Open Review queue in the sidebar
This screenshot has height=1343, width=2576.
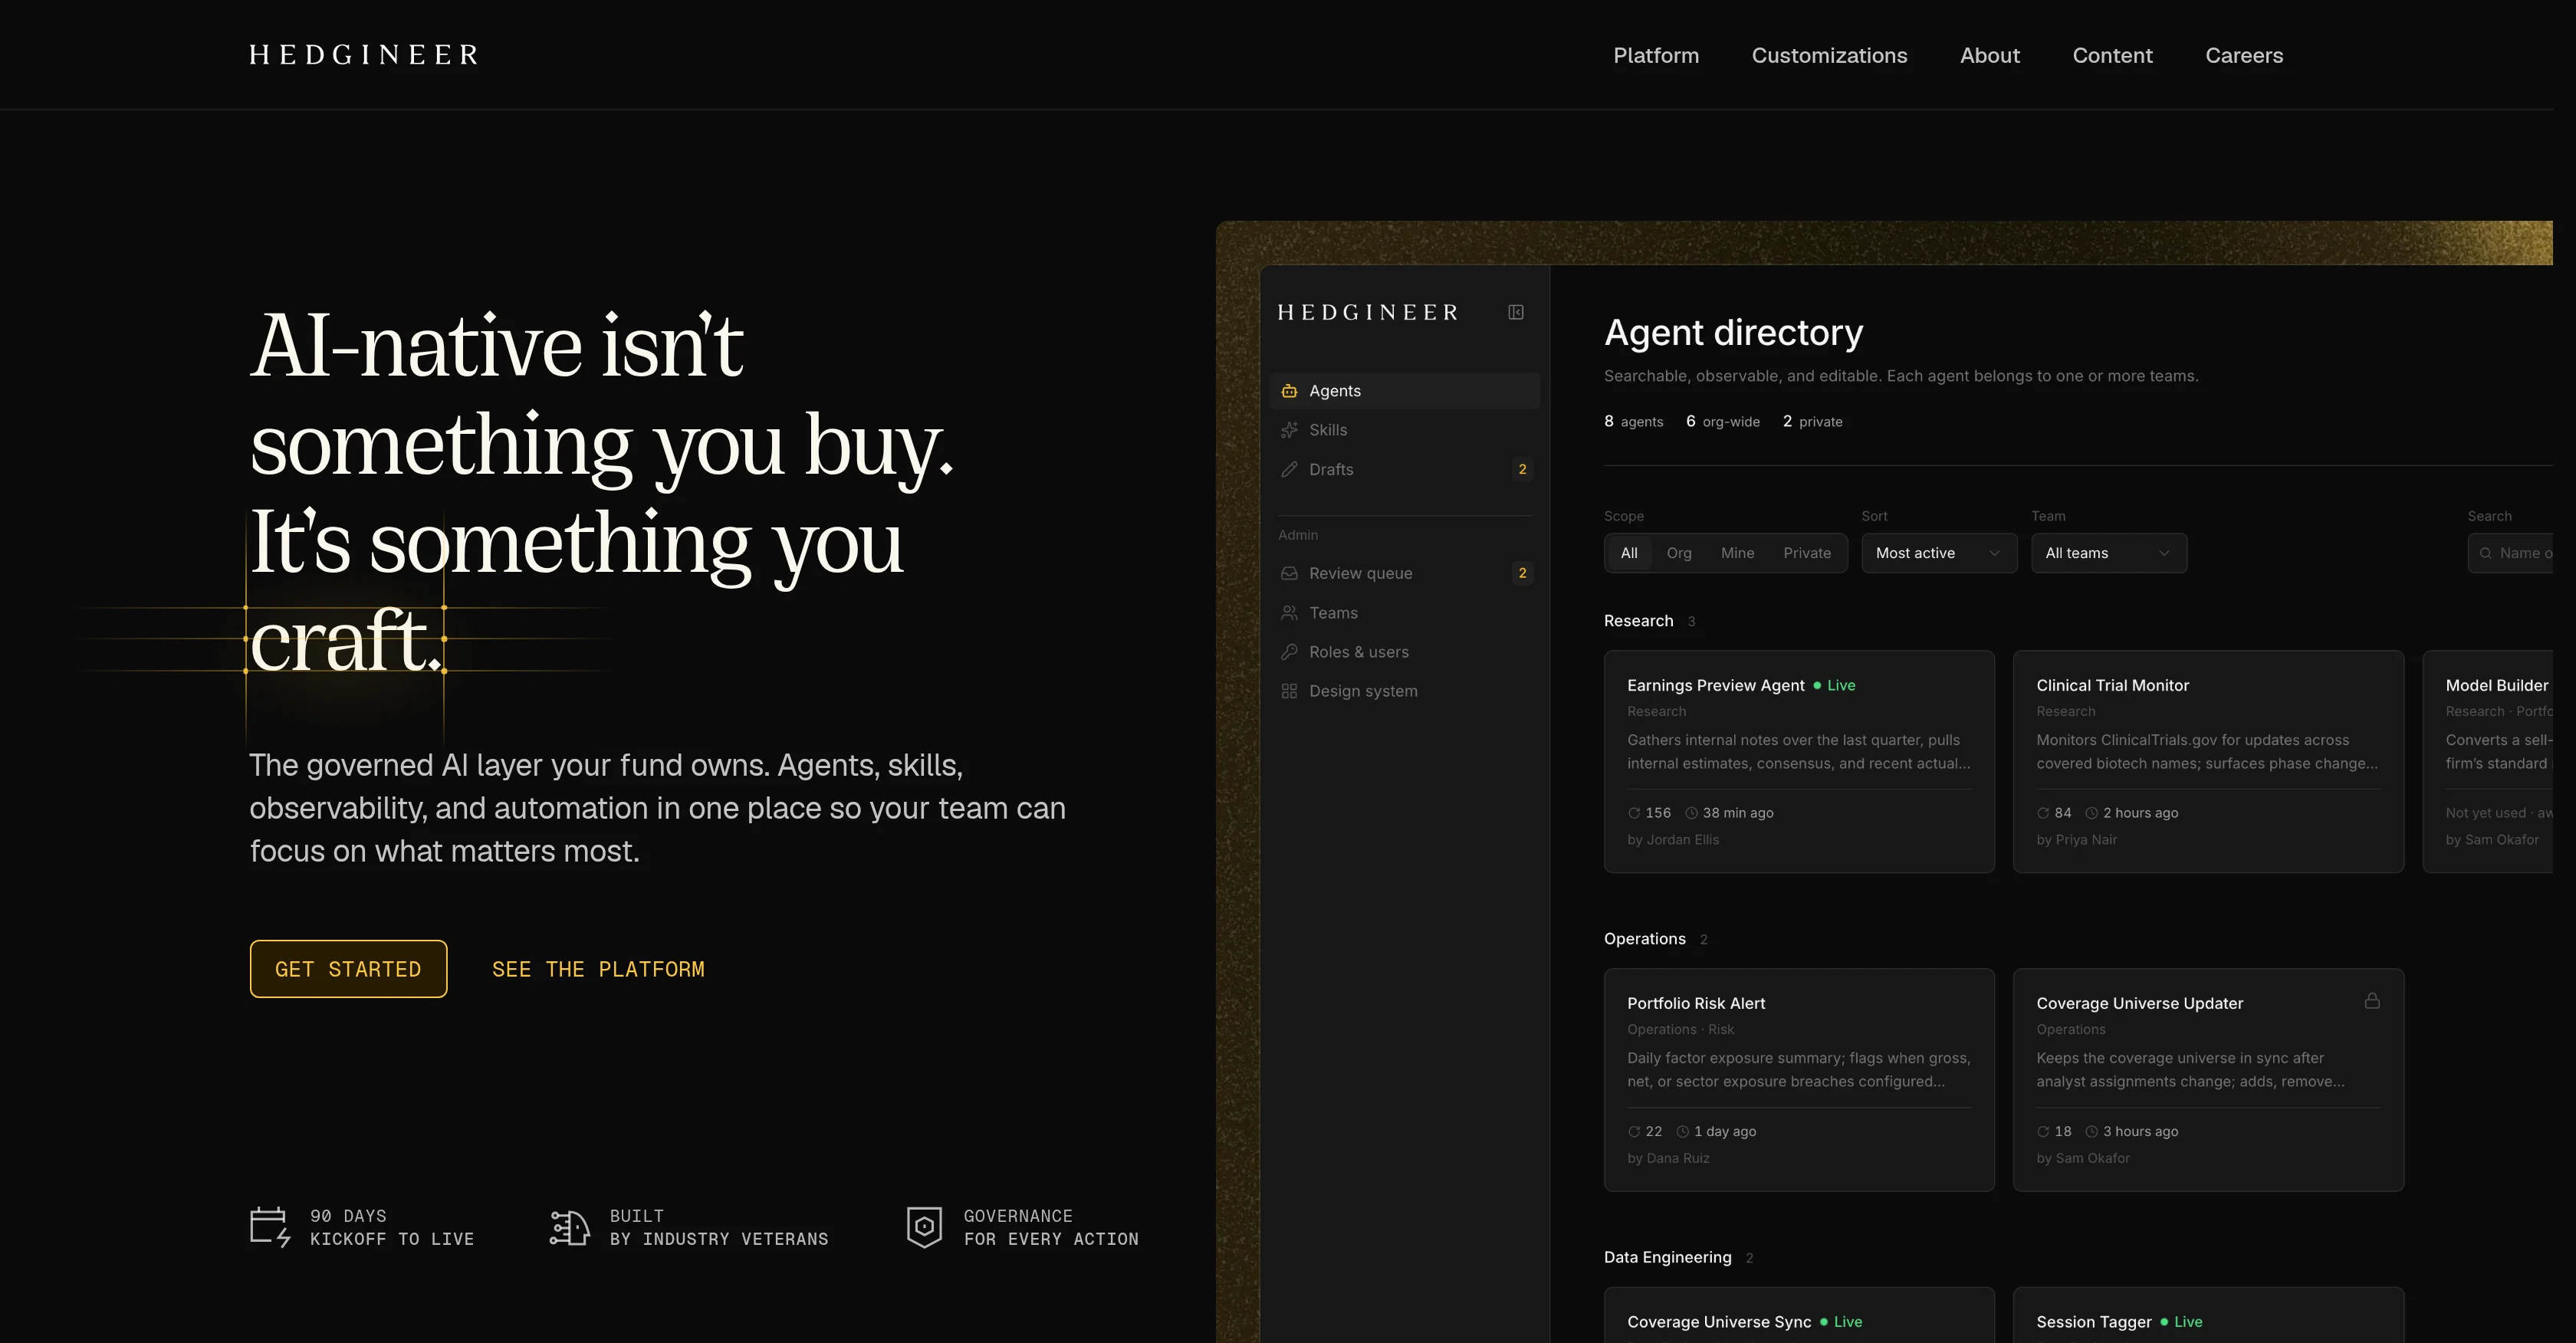pyautogui.click(x=1404, y=573)
